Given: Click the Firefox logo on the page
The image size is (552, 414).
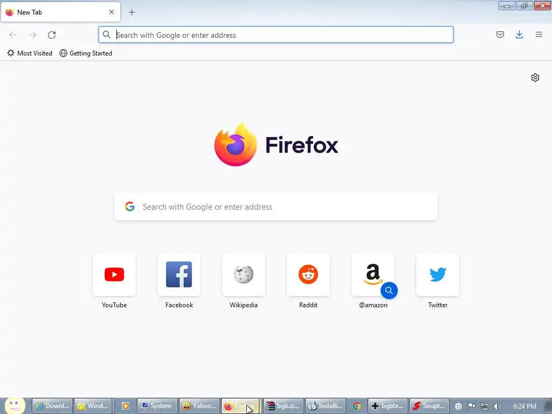Looking at the screenshot, I should [277, 144].
